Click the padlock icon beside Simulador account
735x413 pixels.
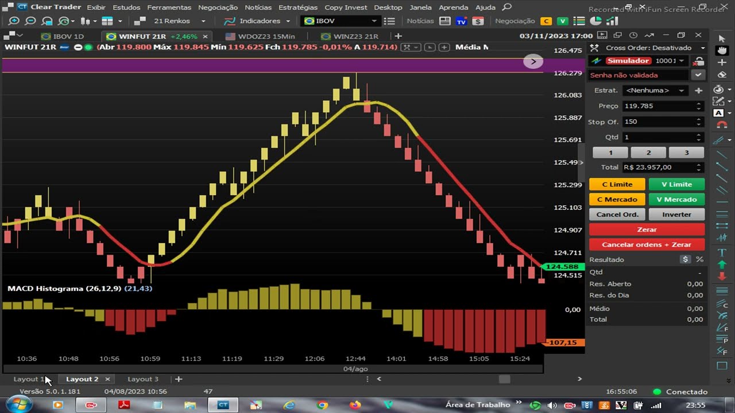tap(699, 61)
